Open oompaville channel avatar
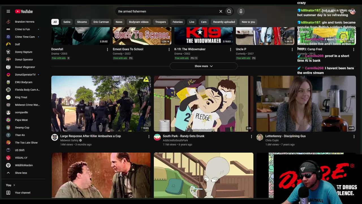 click(x=8, y=112)
